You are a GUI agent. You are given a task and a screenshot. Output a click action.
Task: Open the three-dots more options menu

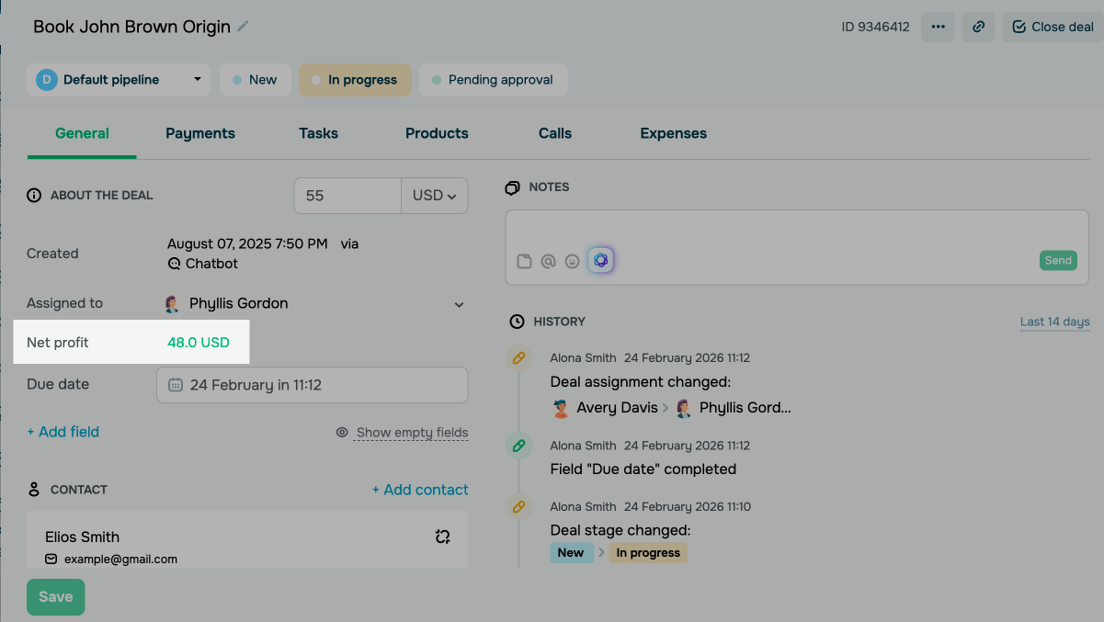[x=938, y=27]
